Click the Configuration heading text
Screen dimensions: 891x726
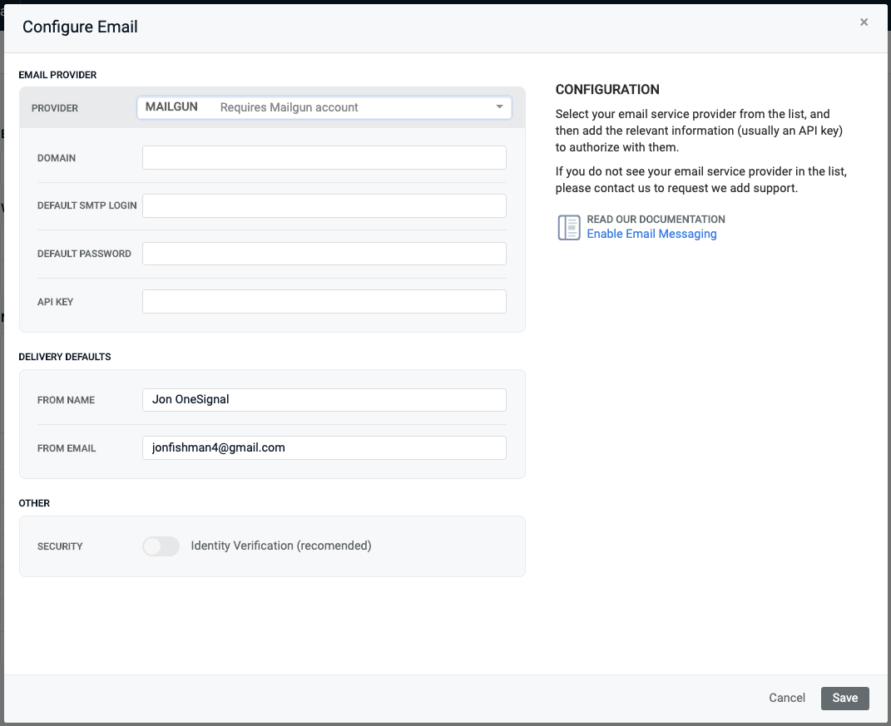tap(607, 90)
